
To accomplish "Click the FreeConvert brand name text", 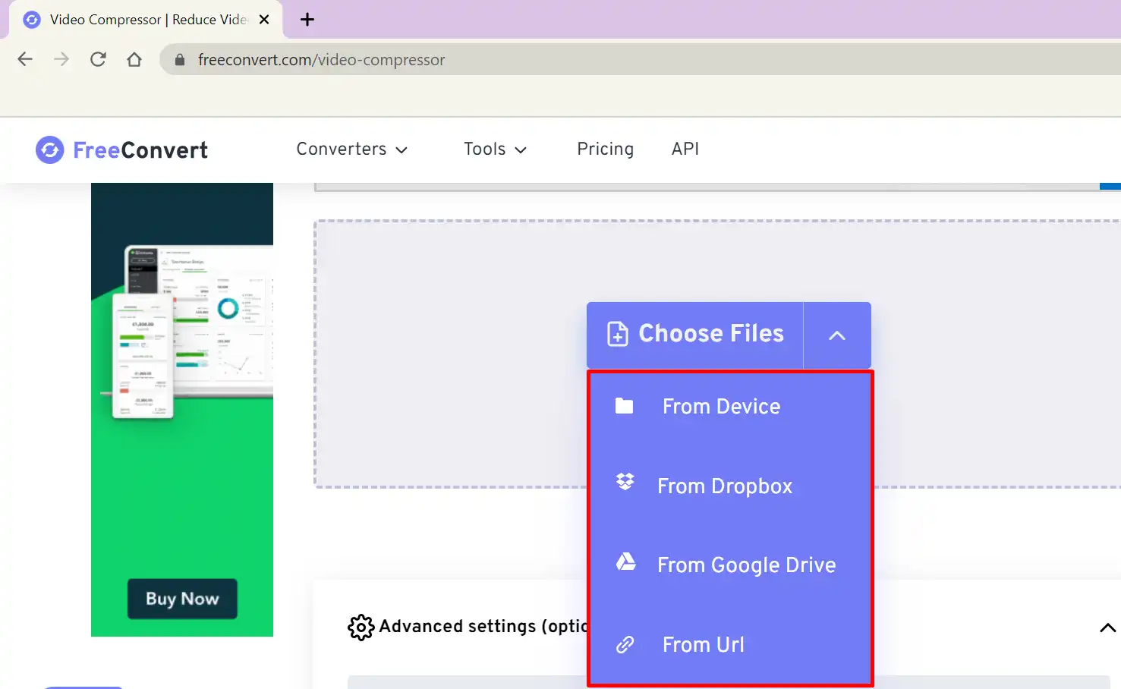I will (140, 150).
